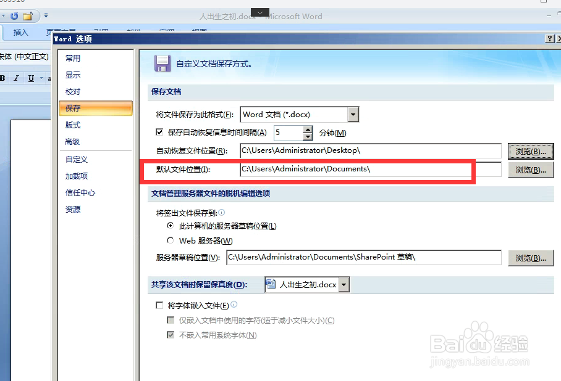Browse for the 服务器草稿位置 folder

click(531, 258)
